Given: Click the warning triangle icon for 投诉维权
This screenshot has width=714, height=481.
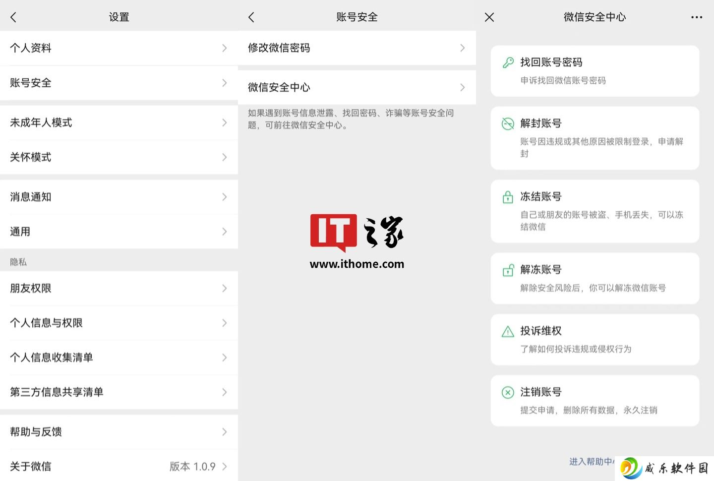Looking at the screenshot, I should coord(508,331).
